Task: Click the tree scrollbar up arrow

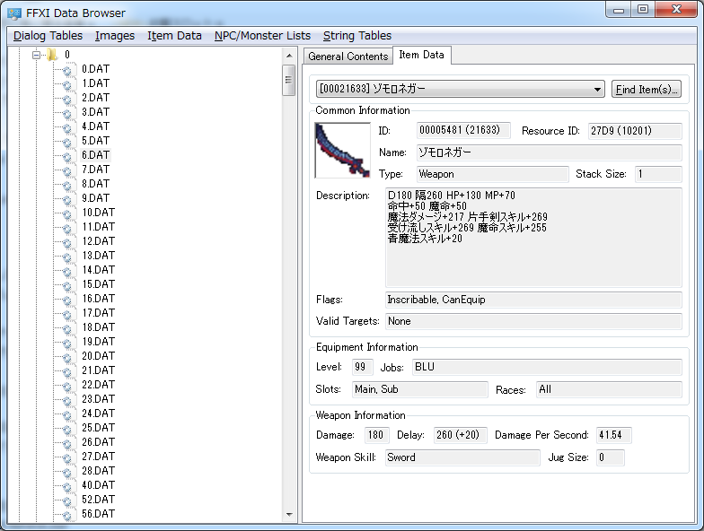Action: coord(289,56)
